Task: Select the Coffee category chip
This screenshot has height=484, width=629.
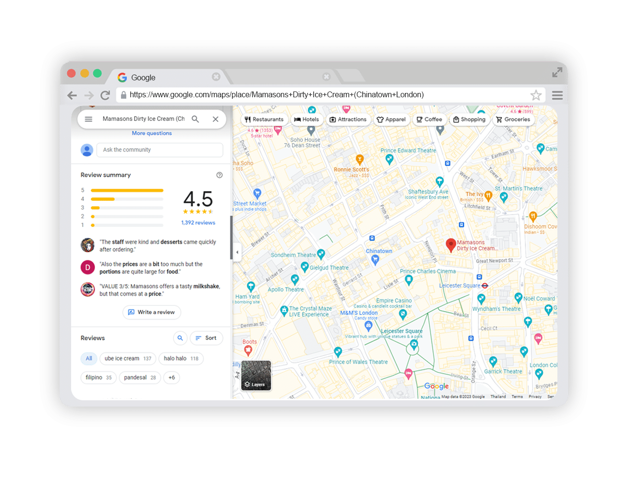Action: coord(429,120)
